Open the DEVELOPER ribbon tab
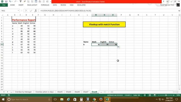Image resolution: width=181 pixels, height=102 pixels. [x=81, y=5]
